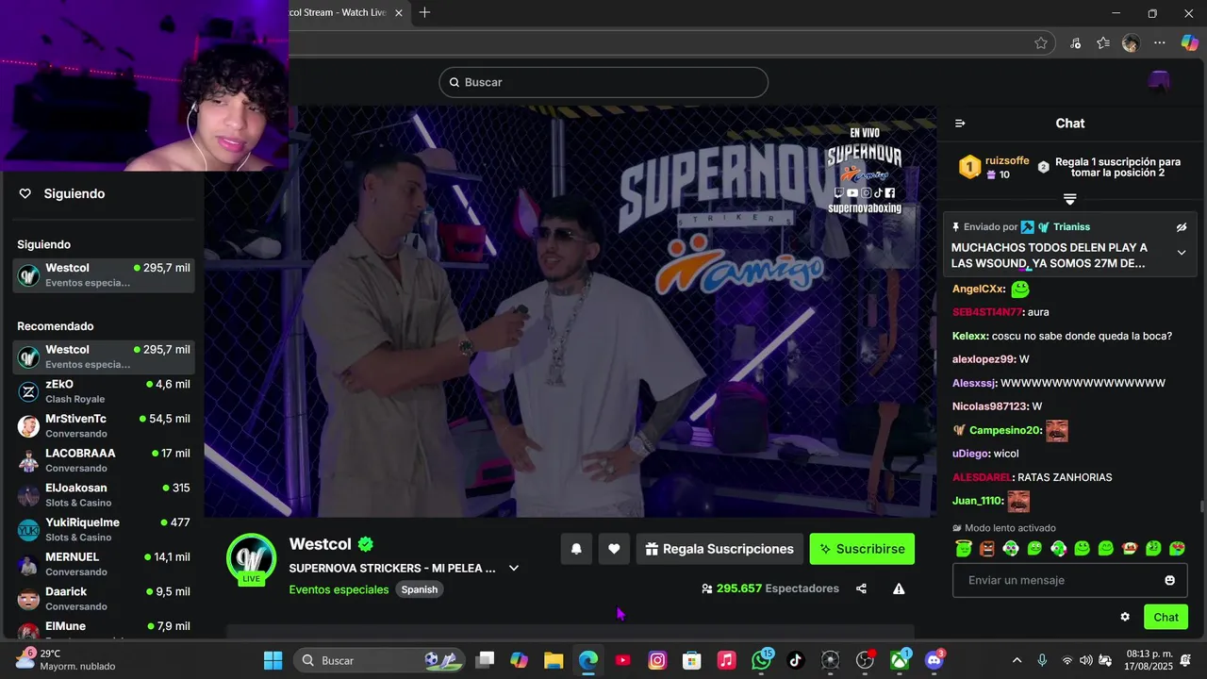1207x679 pixels.
Task: Open the Eventos especiales category link
Action: pyautogui.click(x=339, y=589)
